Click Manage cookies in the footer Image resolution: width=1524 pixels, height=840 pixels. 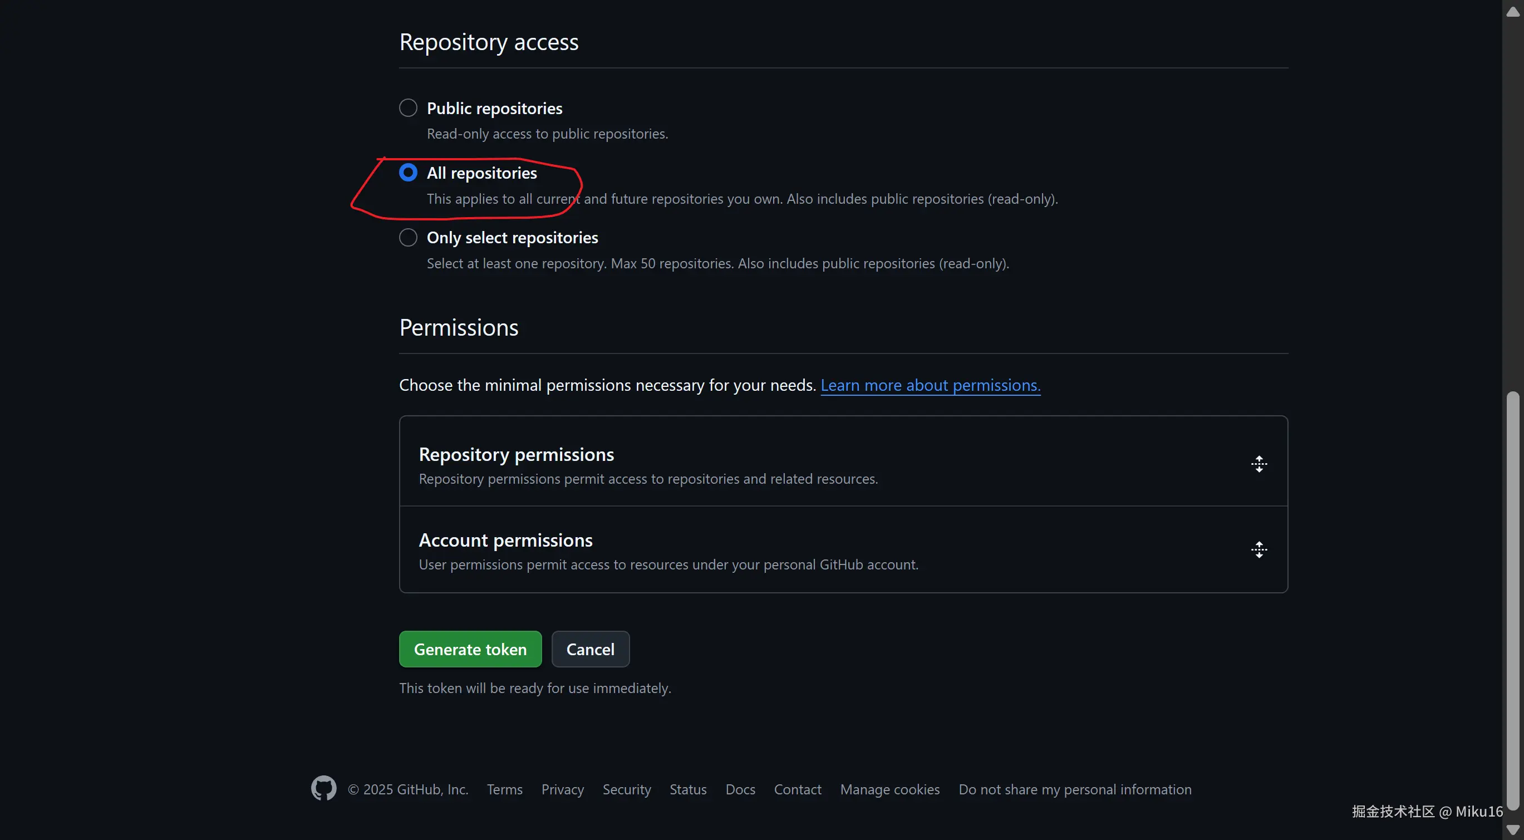point(890,789)
